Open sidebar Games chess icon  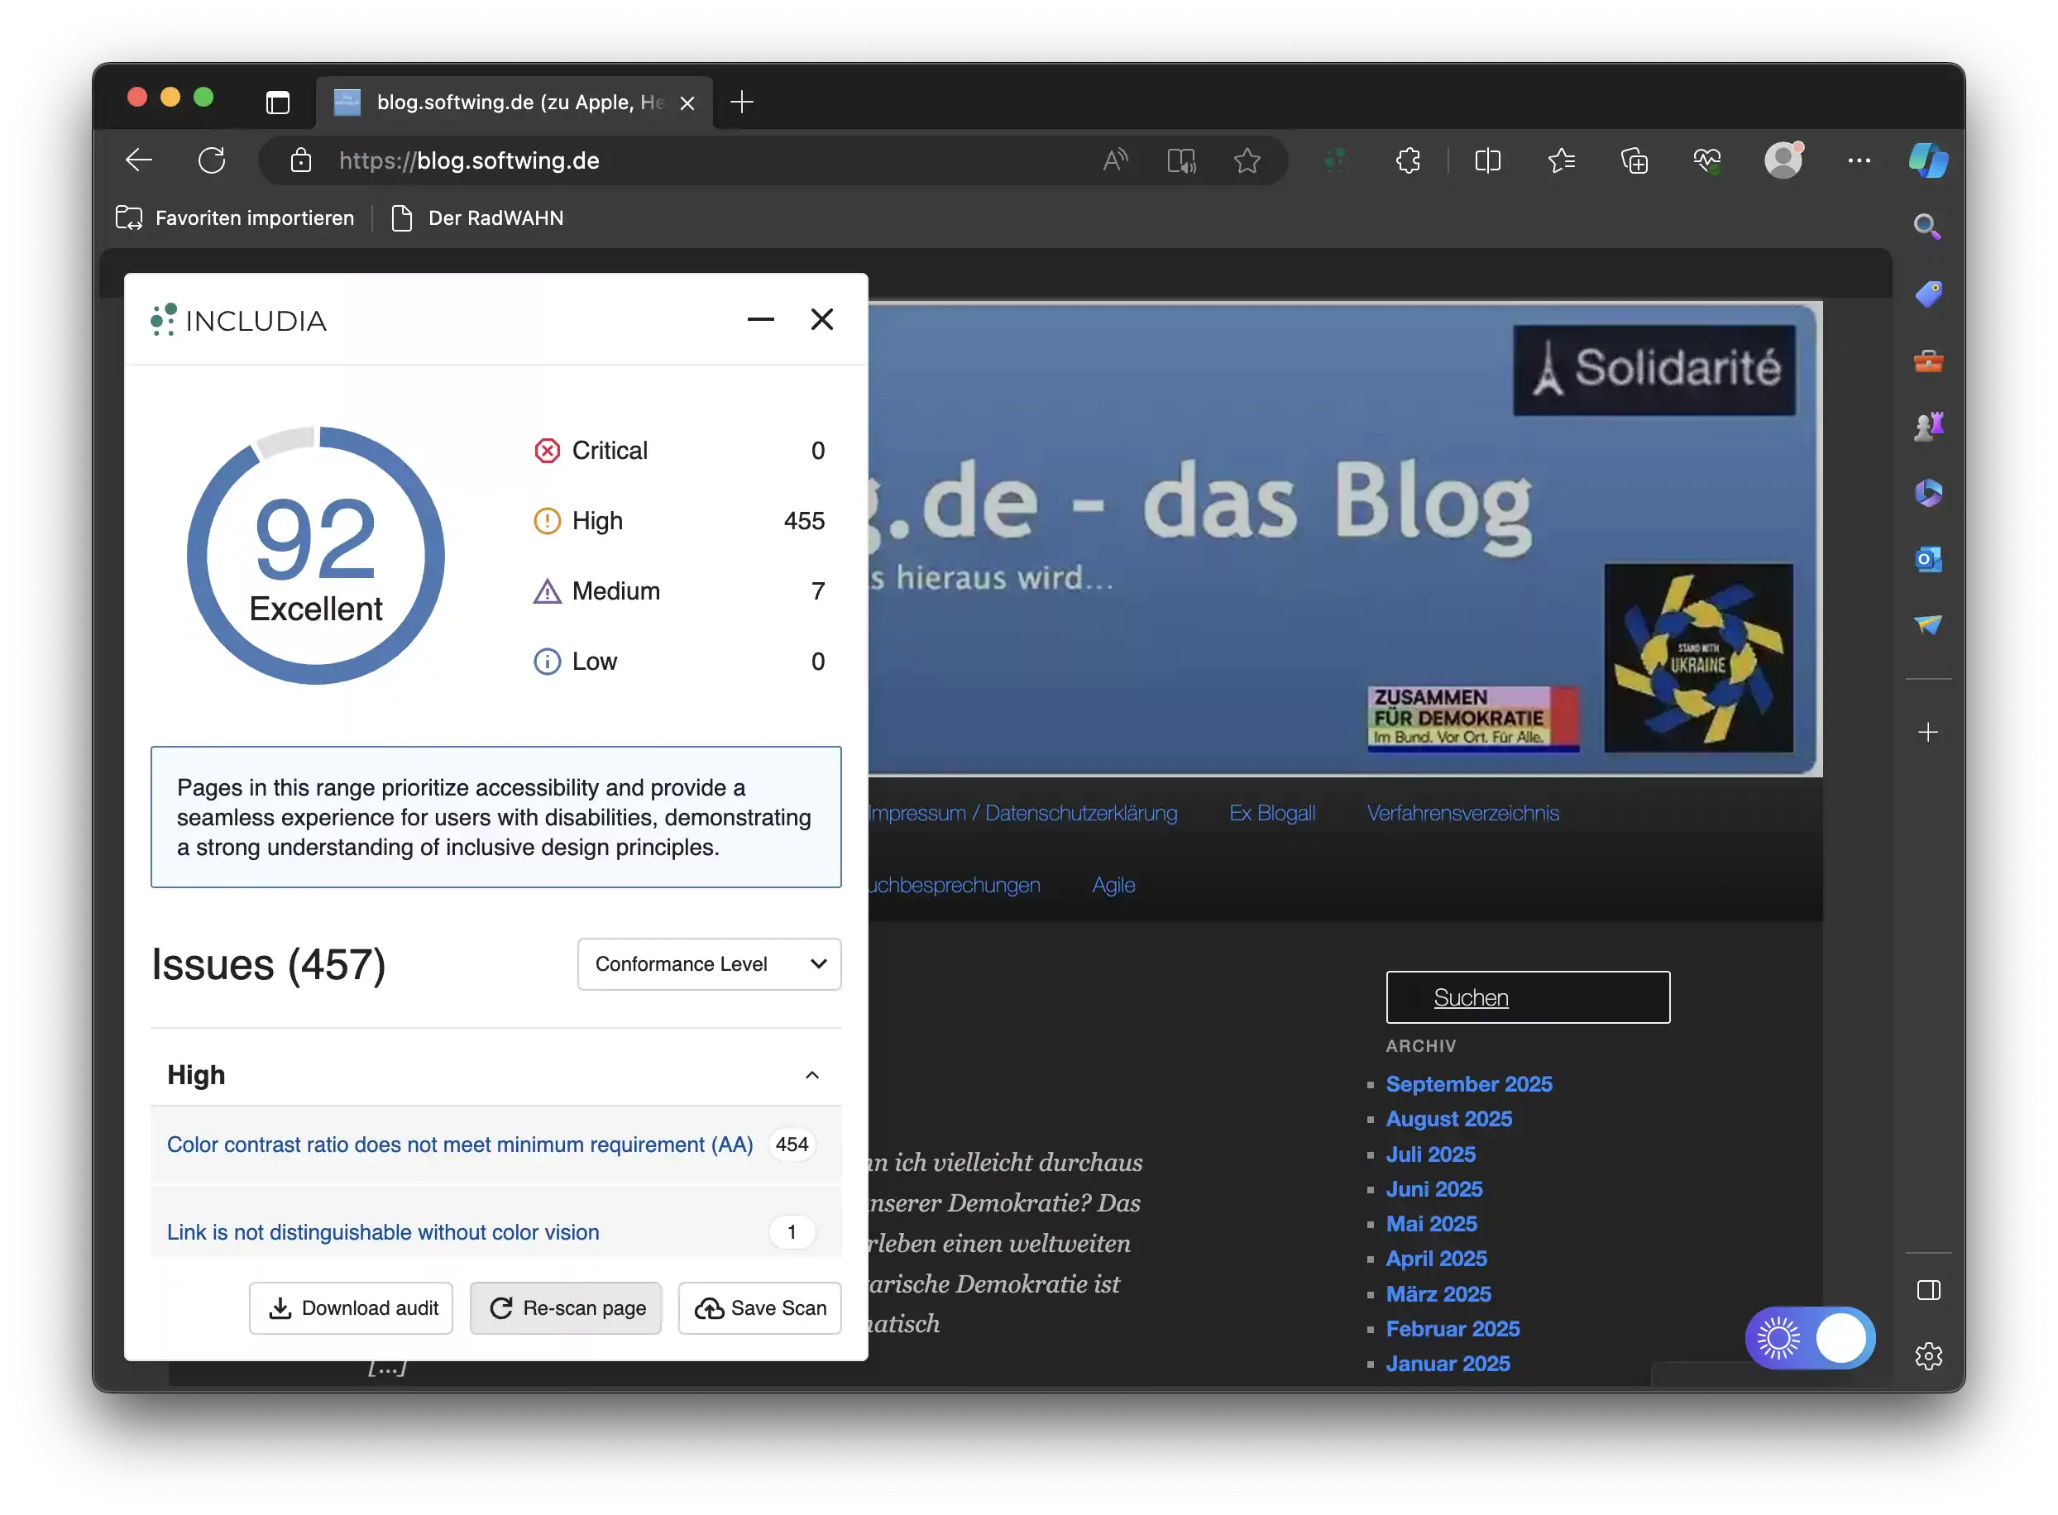click(x=1928, y=427)
